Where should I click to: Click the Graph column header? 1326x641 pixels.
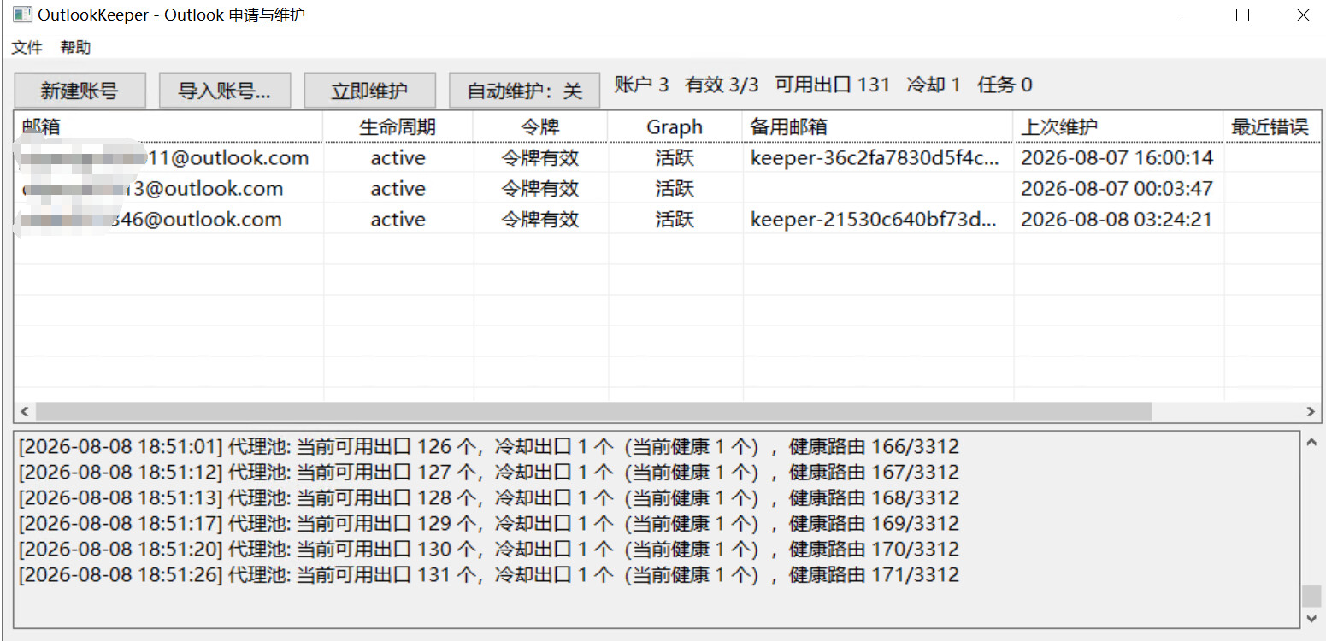point(675,126)
